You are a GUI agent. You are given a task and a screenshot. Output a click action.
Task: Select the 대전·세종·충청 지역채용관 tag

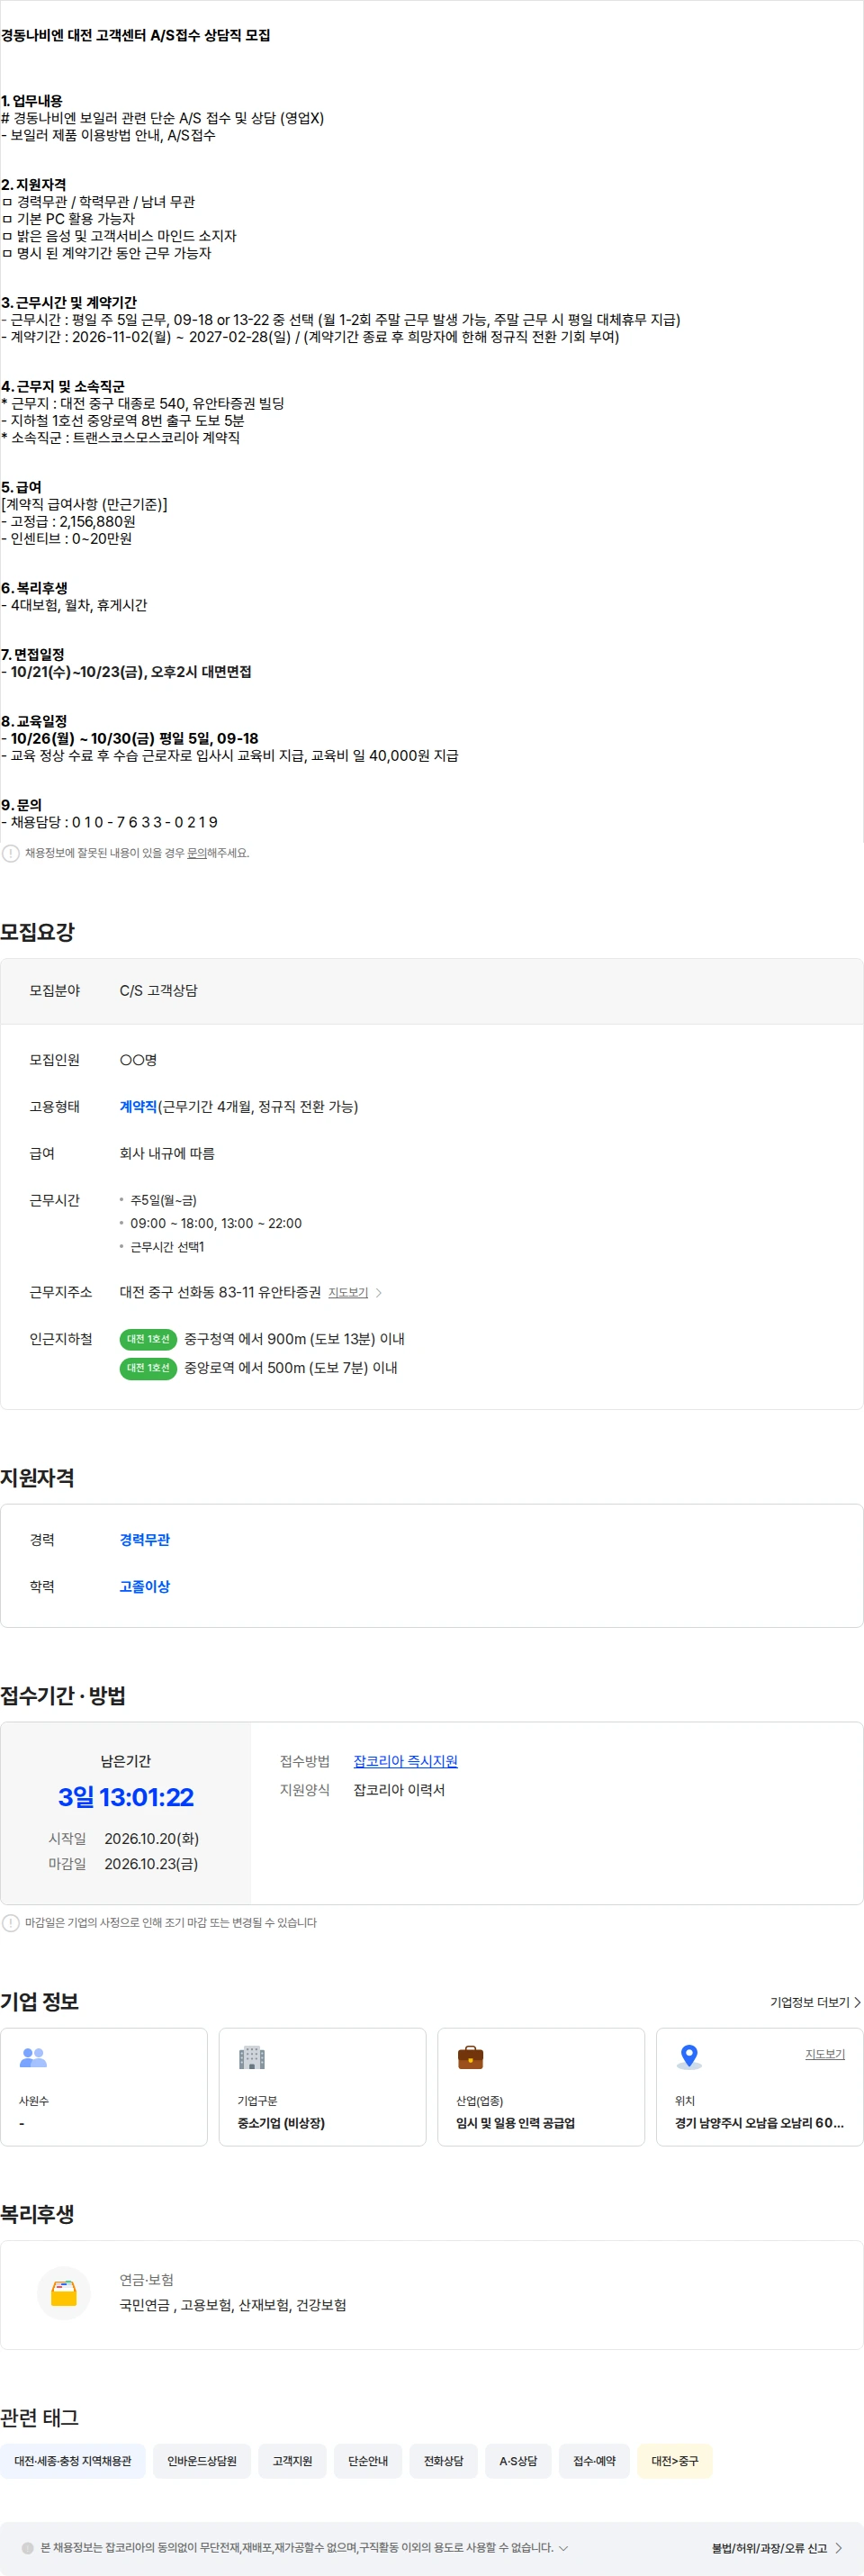73,2461
